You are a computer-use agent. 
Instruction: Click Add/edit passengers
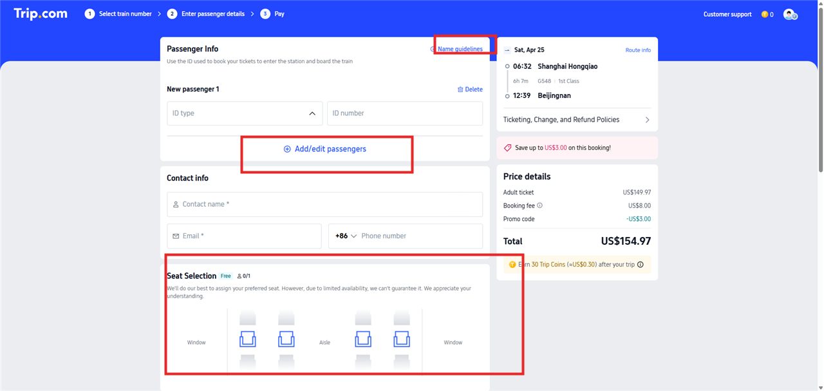[x=326, y=148]
